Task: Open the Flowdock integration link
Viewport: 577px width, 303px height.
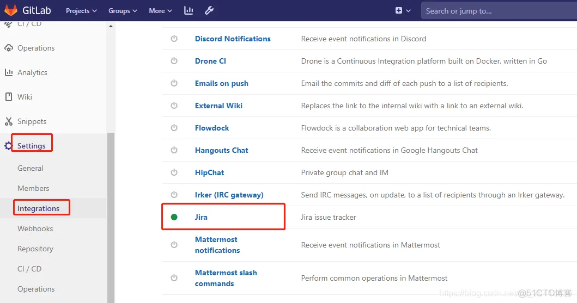Action: click(212, 128)
